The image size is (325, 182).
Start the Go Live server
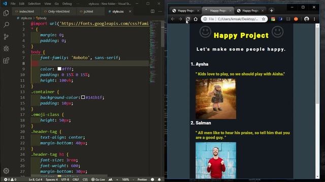tap(98, 179)
